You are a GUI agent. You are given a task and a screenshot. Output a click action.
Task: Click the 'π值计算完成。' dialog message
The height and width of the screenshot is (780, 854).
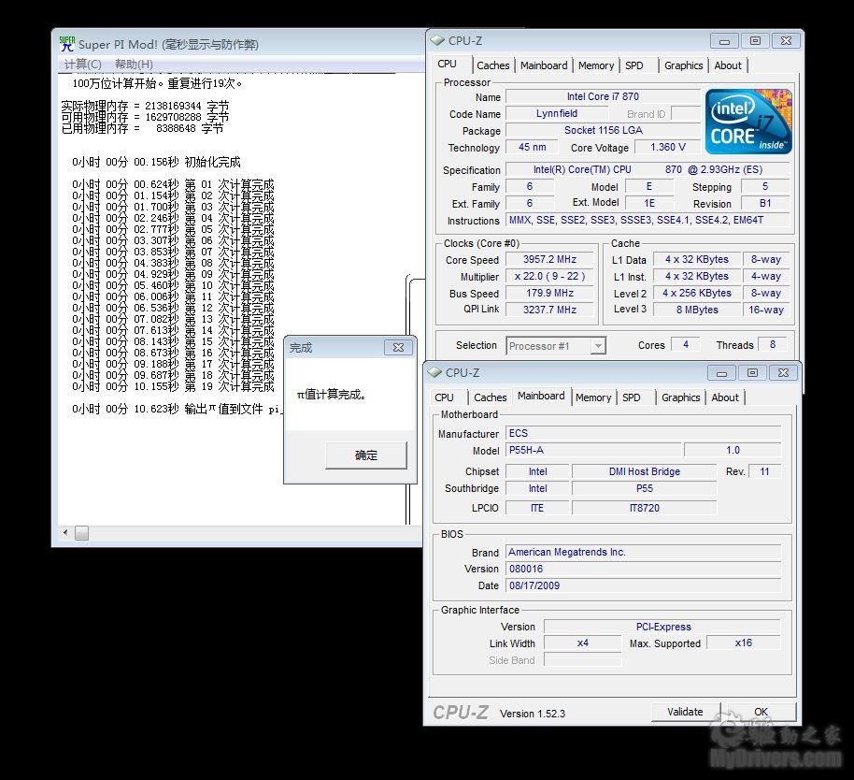pyautogui.click(x=331, y=394)
